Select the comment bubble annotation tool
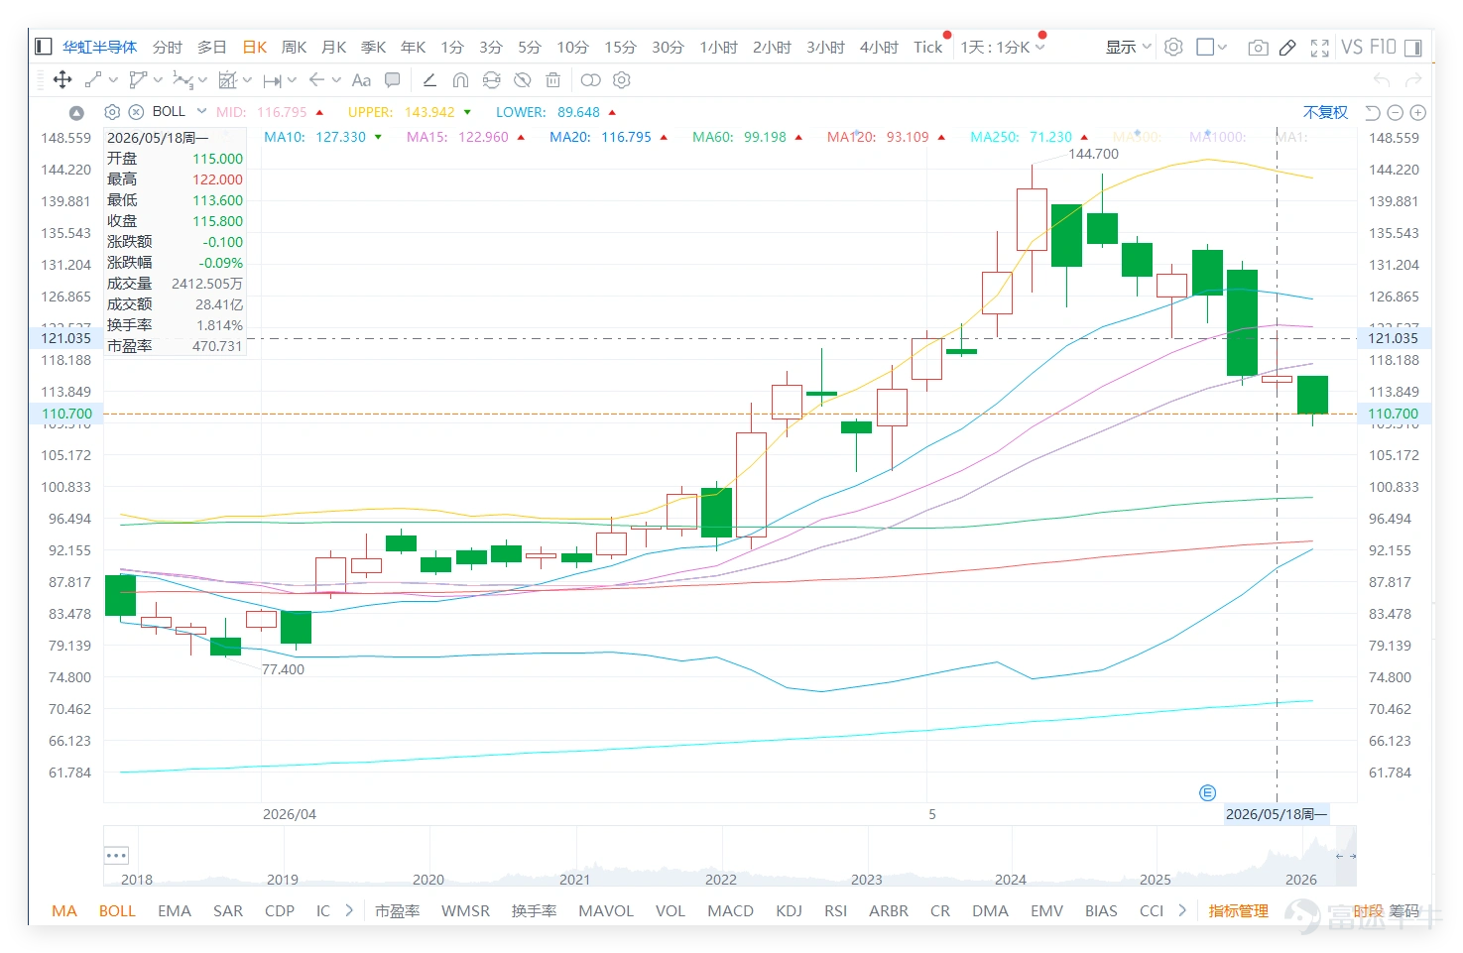Screen dimensions: 1463x953 coord(393,79)
